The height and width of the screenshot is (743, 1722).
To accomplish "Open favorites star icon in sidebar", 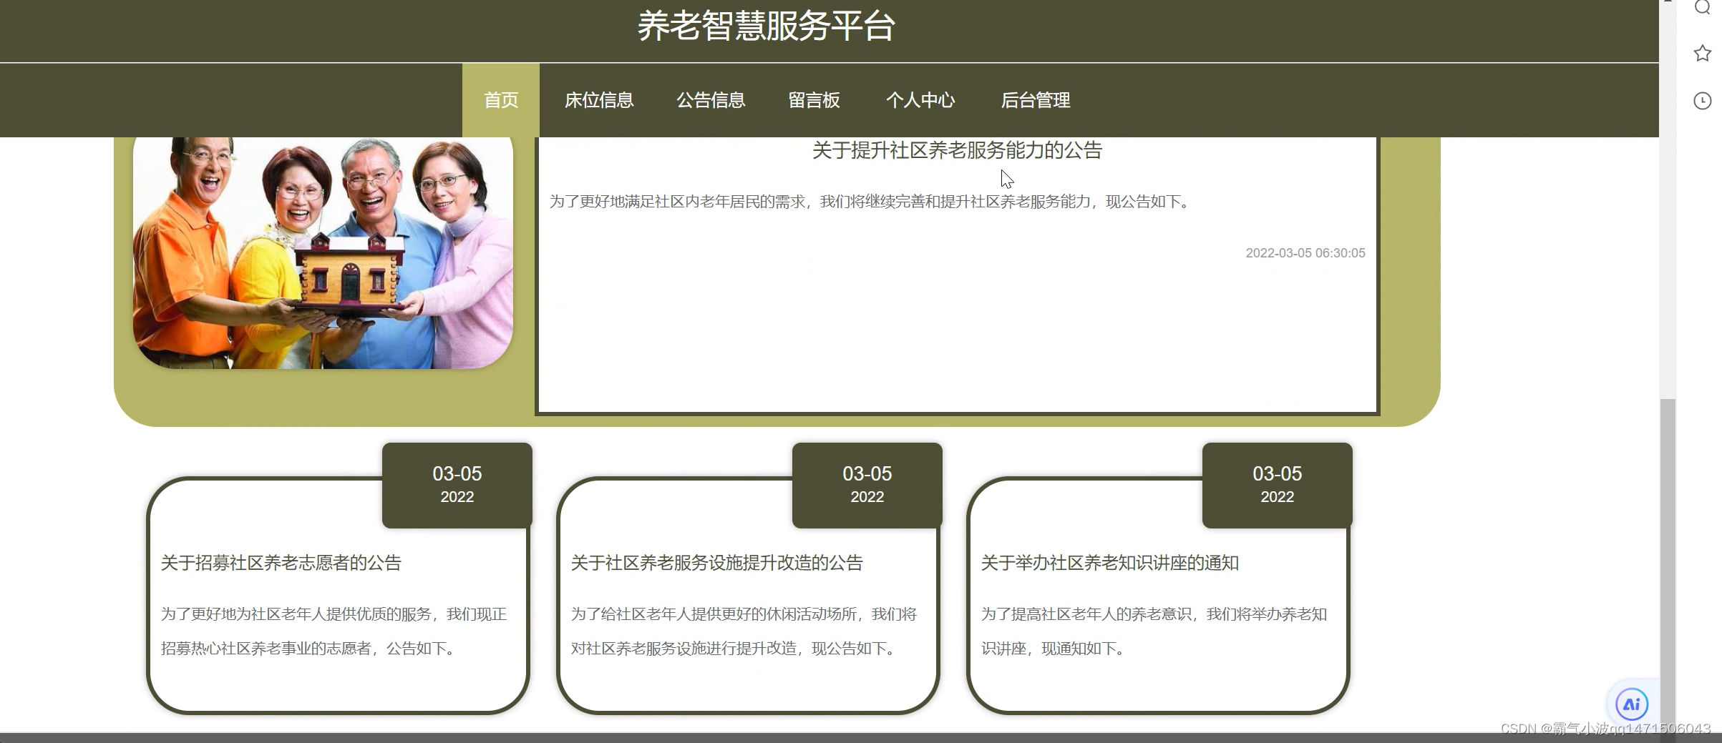I will pos(1702,53).
